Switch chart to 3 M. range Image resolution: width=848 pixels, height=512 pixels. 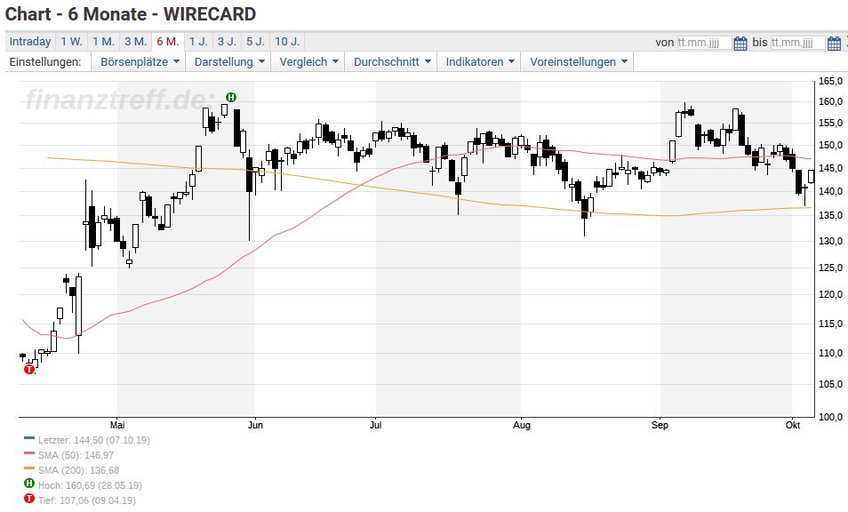click(136, 42)
